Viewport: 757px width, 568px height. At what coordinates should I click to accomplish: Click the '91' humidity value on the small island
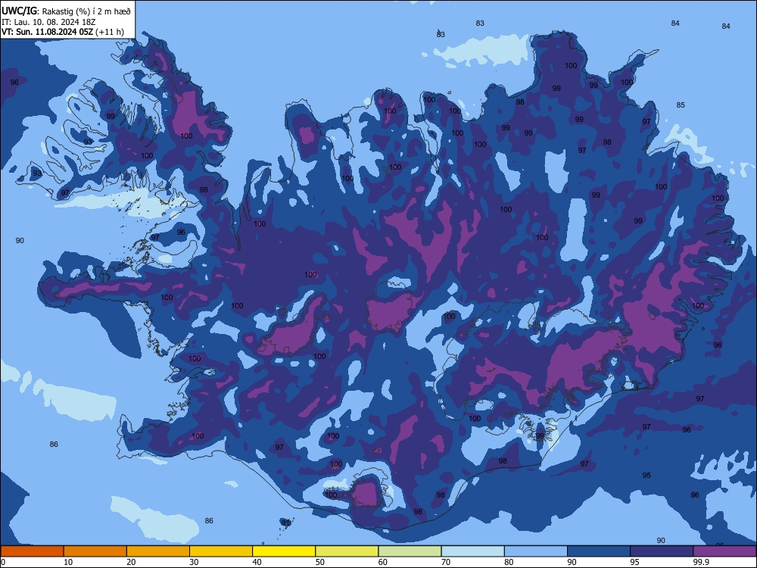pos(286,523)
